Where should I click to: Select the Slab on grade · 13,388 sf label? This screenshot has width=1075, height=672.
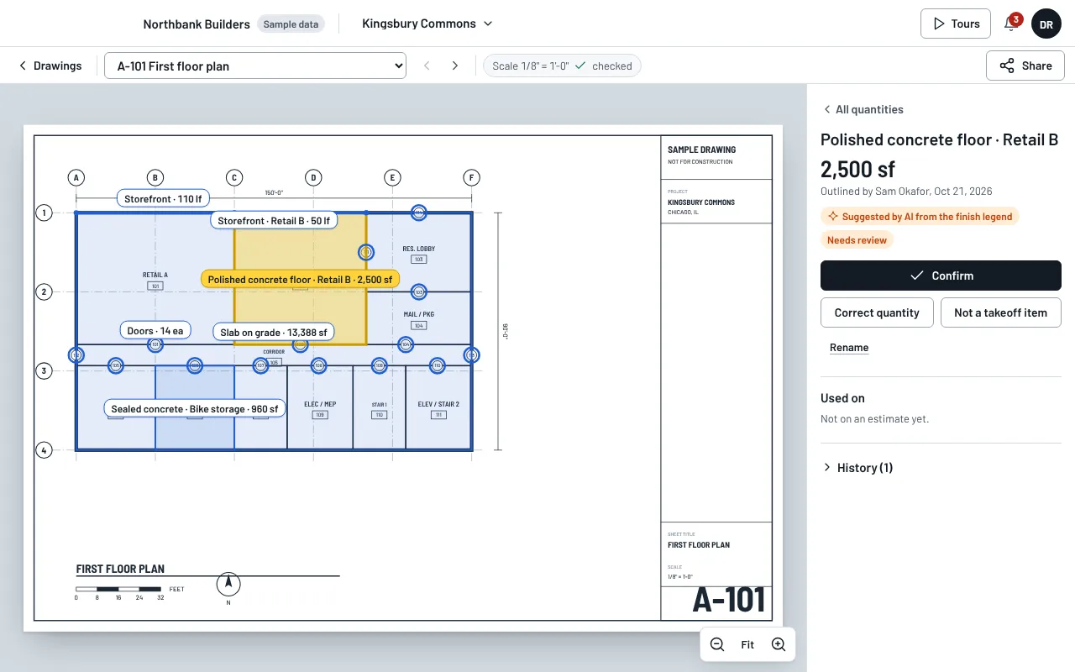[x=274, y=332]
